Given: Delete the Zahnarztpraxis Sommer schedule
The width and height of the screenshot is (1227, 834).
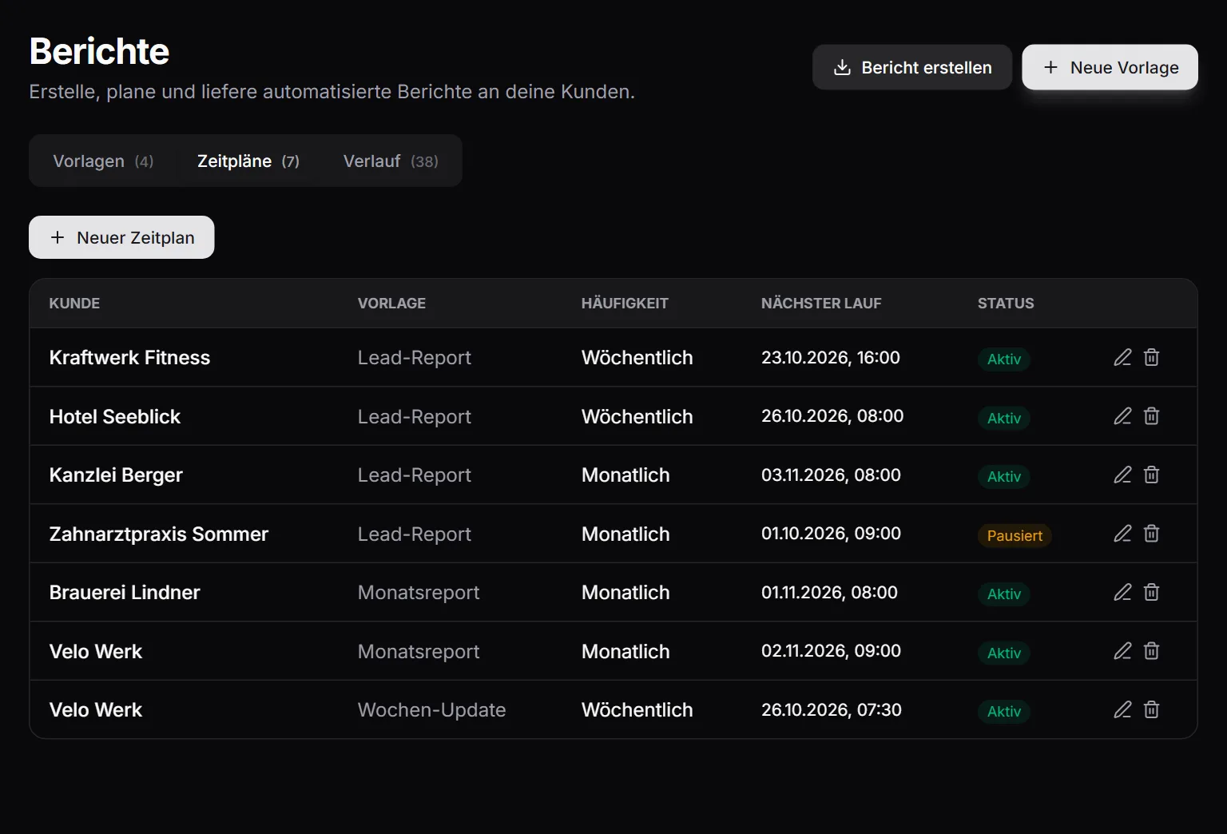Looking at the screenshot, I should (x=1151, y=534).
